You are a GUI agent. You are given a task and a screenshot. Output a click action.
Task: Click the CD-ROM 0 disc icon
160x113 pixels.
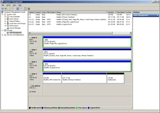click(x=31, y=86)
